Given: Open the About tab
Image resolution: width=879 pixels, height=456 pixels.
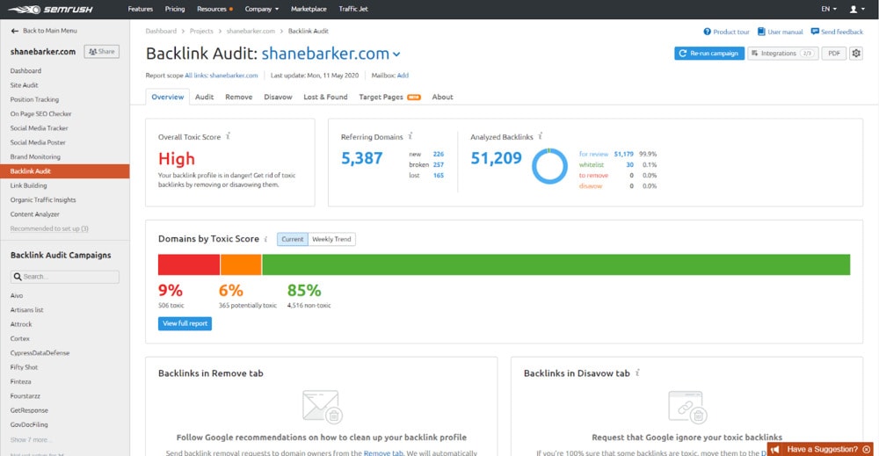Looking at the screenshot, I should pos(442,97).
